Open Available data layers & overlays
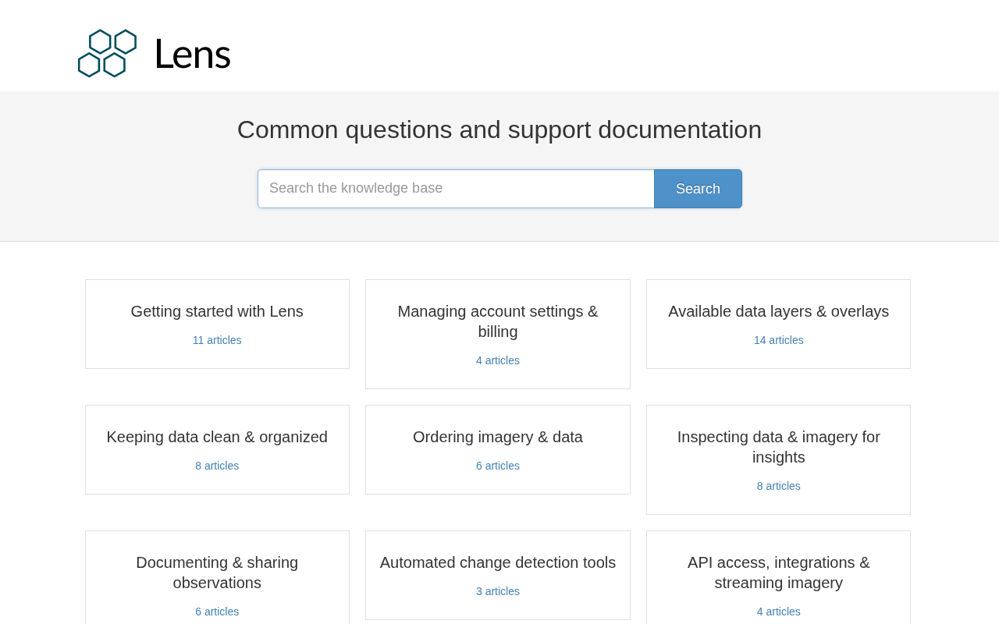The height and width of the screenshot is (624, 999). point(778,311)
